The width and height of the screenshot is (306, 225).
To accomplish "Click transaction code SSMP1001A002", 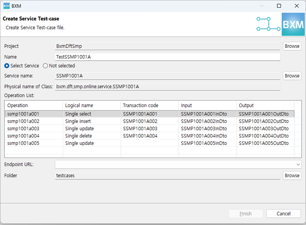I will click(149, 121).
